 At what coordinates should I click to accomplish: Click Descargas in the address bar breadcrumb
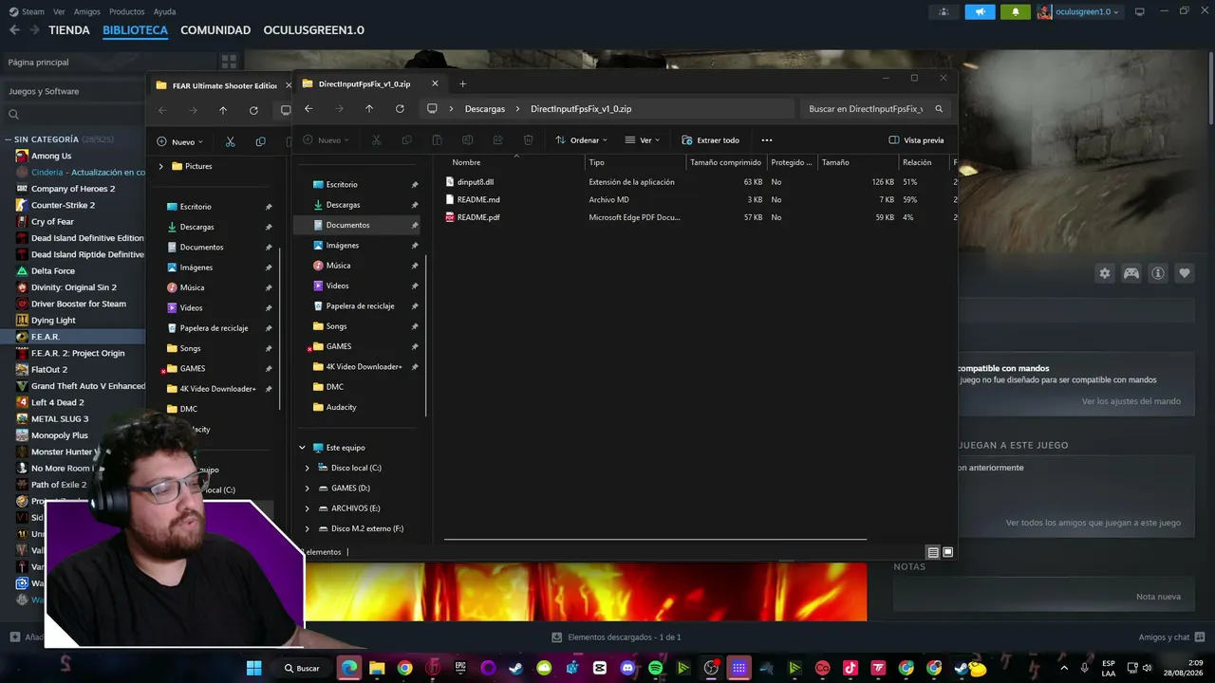point(485,109)
